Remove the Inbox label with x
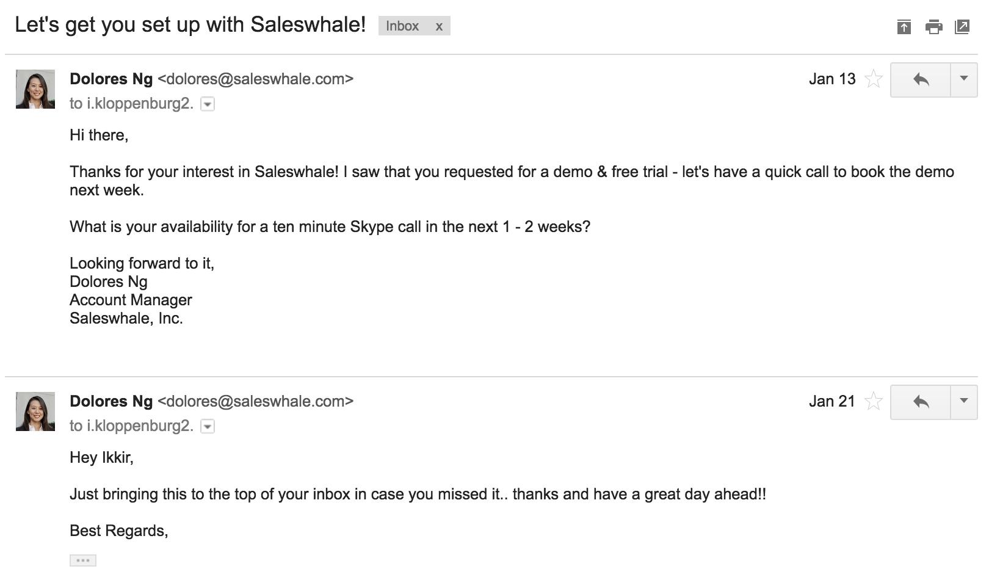 438,26
